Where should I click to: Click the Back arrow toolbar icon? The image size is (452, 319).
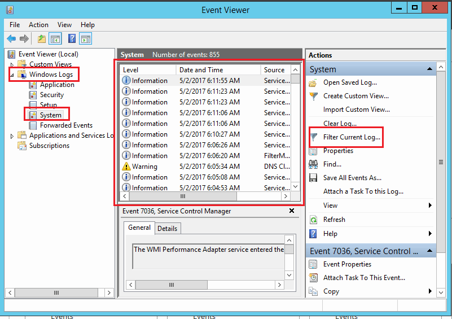coord(11,38)
